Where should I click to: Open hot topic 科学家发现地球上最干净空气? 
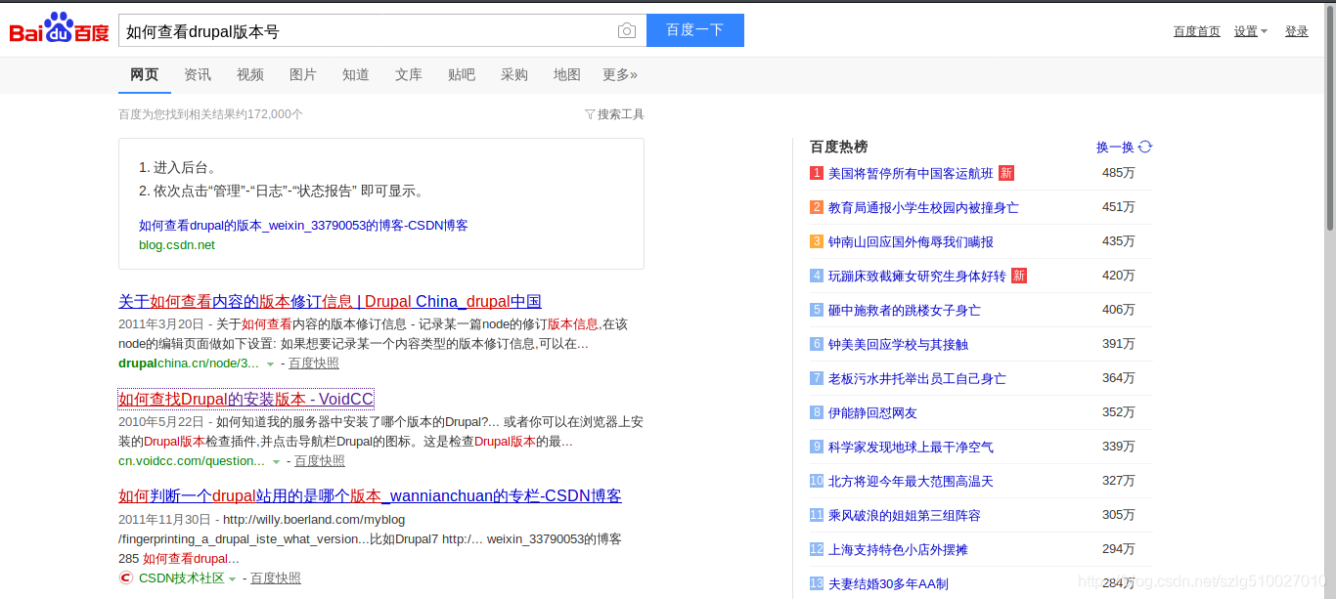coord(911,447)
